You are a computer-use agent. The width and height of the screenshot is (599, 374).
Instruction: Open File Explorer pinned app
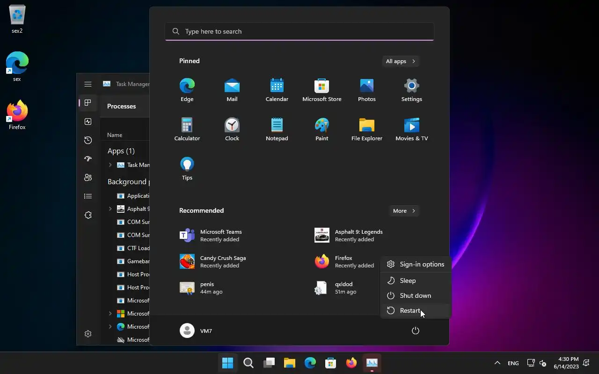(366, 129)
